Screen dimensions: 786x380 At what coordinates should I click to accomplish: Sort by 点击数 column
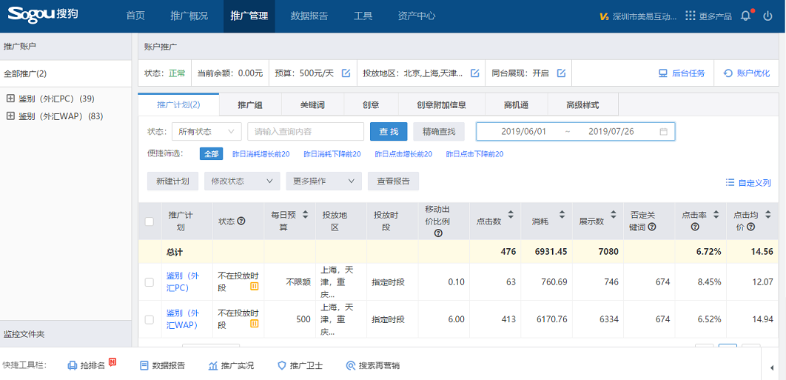pyautogui.click(x=511, y=215)
